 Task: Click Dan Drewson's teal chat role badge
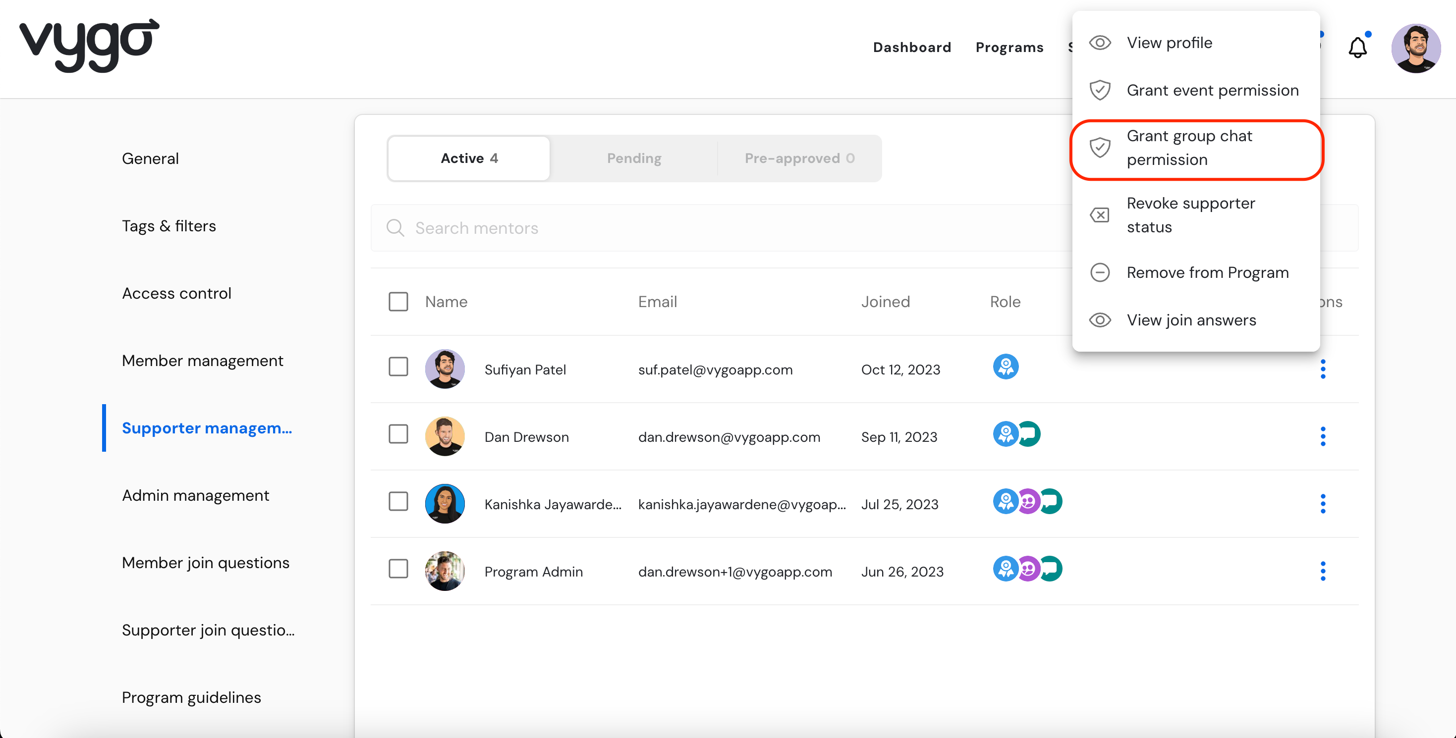1030,434
